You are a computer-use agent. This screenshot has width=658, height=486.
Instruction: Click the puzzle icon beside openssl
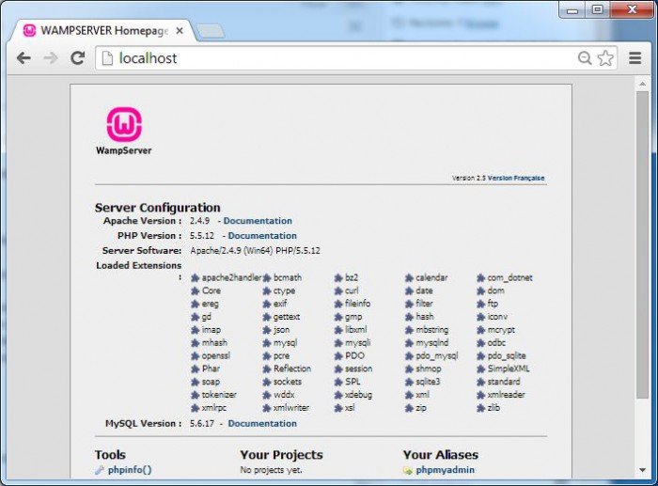pyautogui.click(x=195, y=356)
